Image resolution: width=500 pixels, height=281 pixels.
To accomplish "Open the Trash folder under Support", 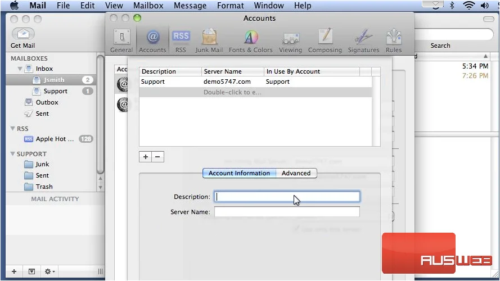I will coord(44,187).
